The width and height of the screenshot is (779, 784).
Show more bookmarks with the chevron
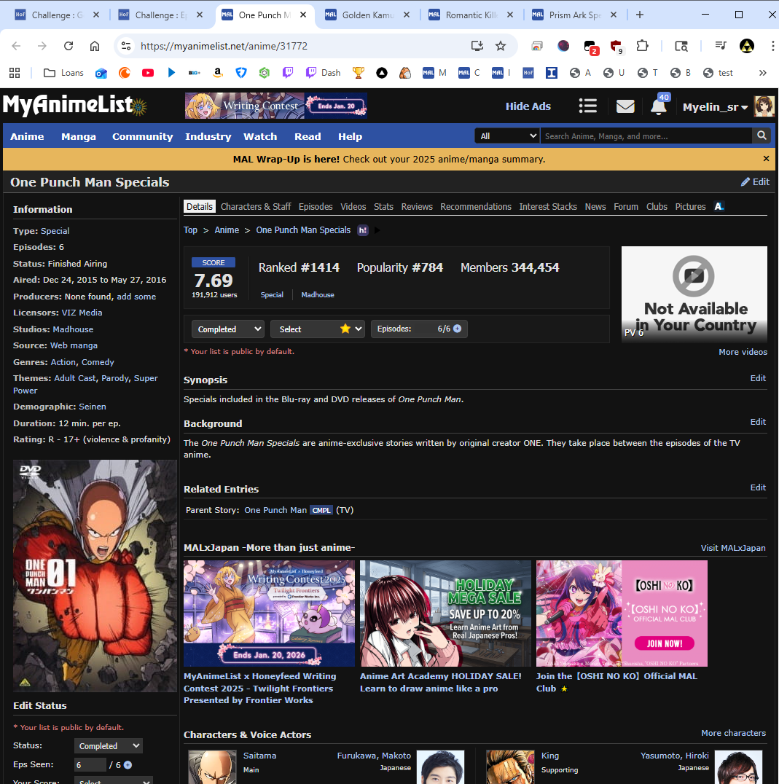[x=762, y=73]
